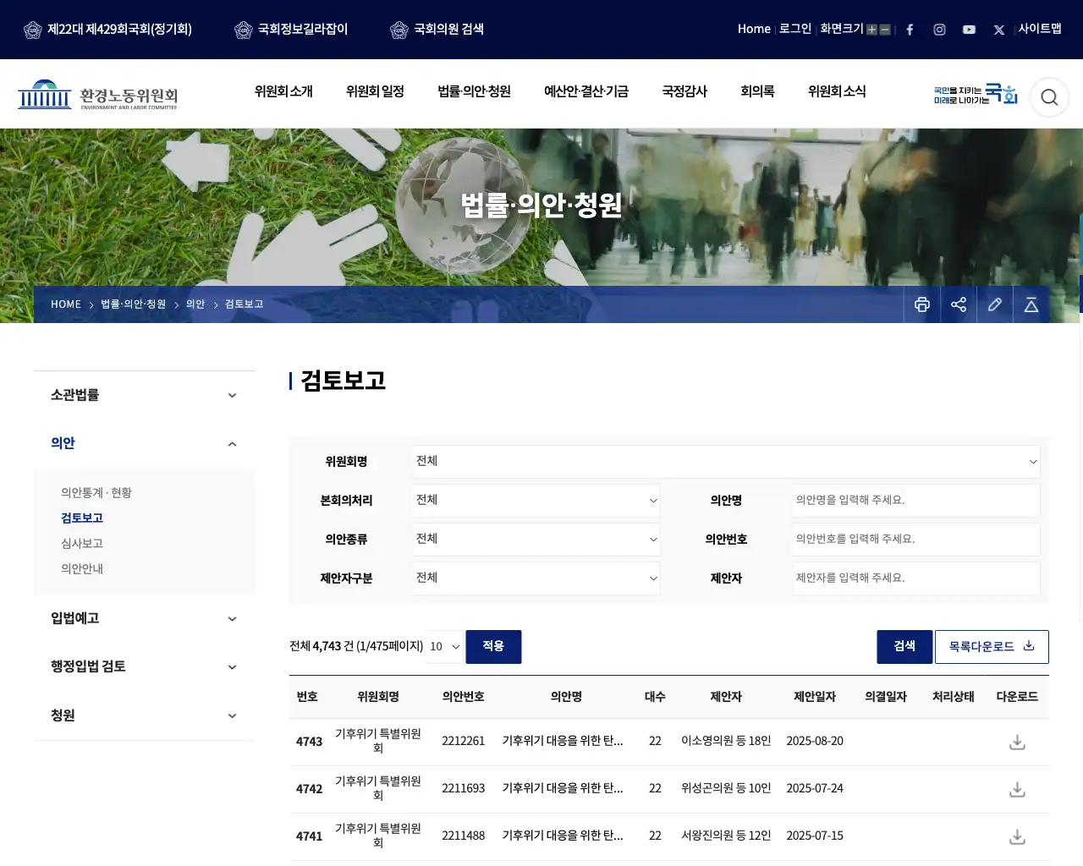This screenshot has height=866, width=1083.
Task: Click the 의안번호 input field
Action: click(916, 540)
